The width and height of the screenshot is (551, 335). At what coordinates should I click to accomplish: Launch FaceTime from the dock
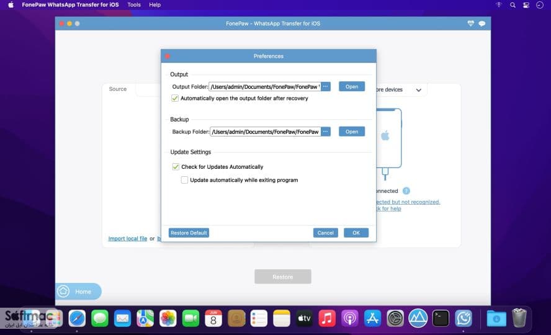[191, 318]
